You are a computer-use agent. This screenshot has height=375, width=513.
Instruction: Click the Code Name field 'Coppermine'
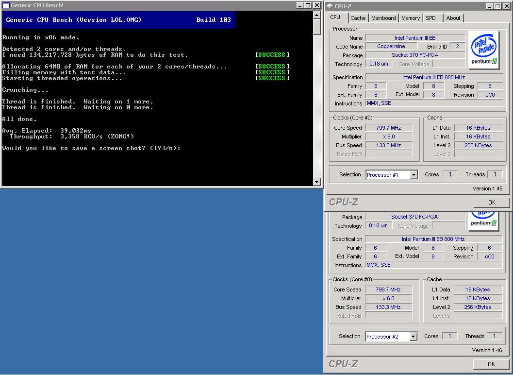point(391,47)
